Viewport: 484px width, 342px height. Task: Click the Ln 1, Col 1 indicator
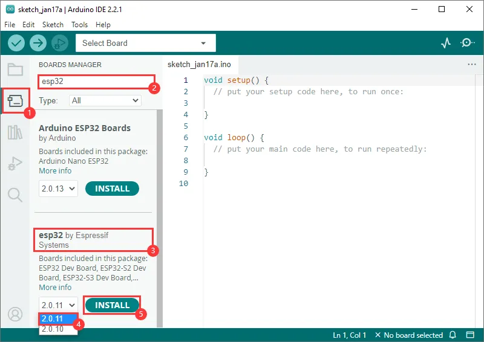tap(350, 335)
